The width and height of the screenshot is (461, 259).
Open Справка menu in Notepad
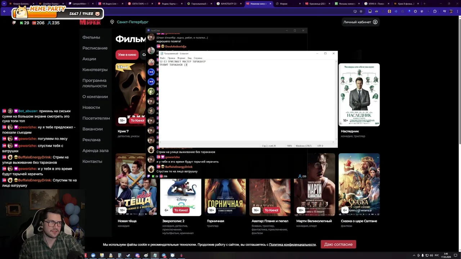198,58
